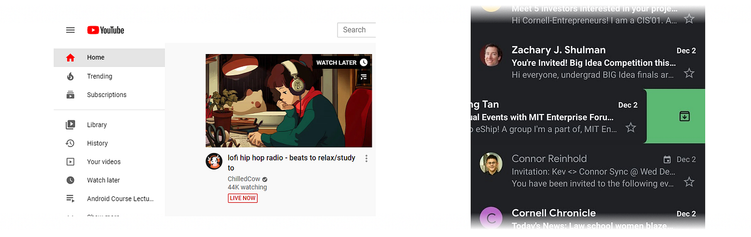The height and width of the screenshot is (237, 751).
Task: Click the Library icon
Action: (x=70, y=125)
